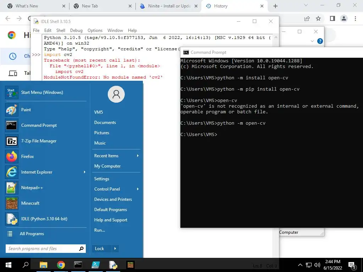
Task: Open Help and Support
Action: [x=111, y=220]
